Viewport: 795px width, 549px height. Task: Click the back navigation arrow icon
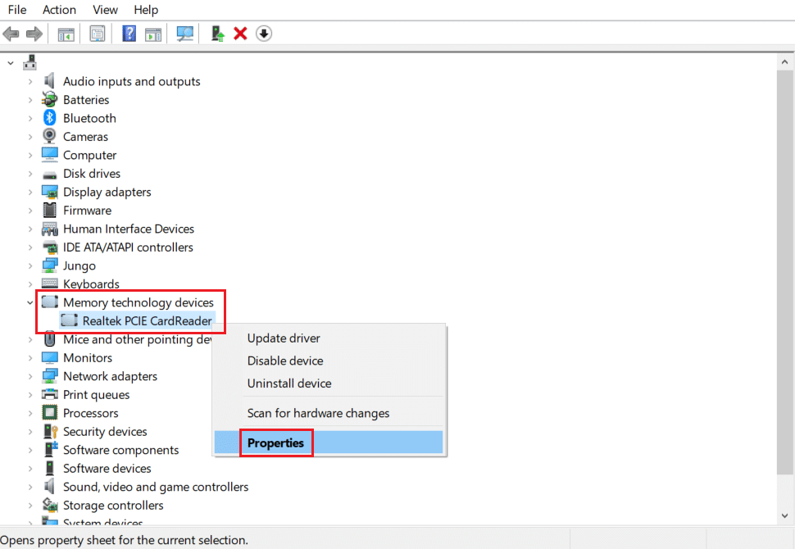point(11,33)
